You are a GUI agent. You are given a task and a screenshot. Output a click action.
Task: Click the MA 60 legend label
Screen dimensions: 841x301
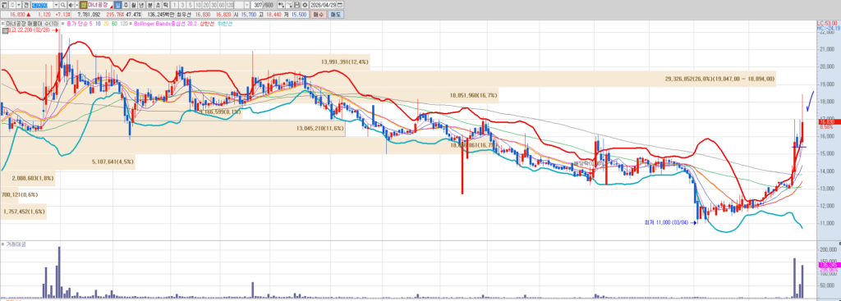pos(114,24)
